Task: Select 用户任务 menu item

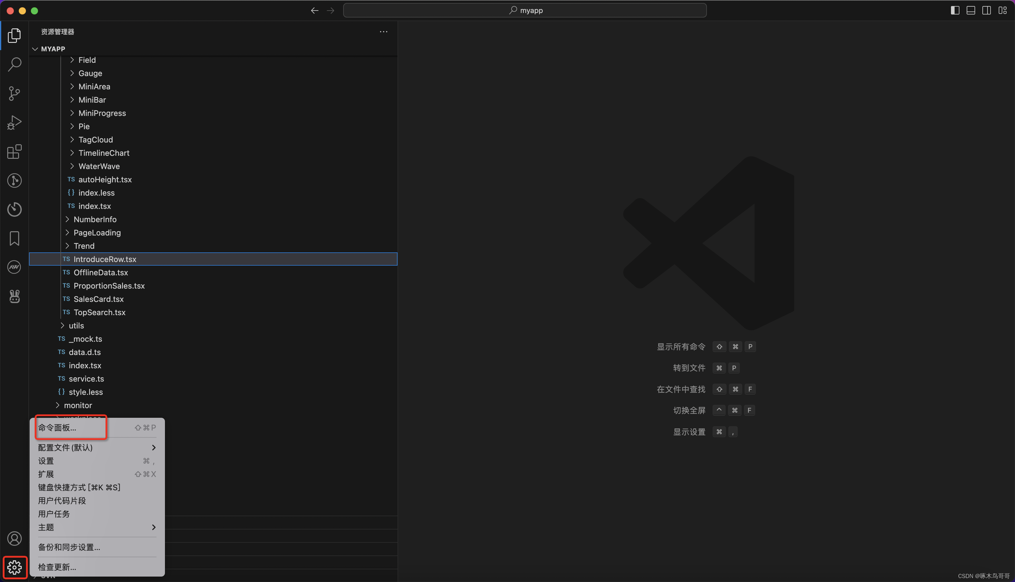Action: [97, 514]
